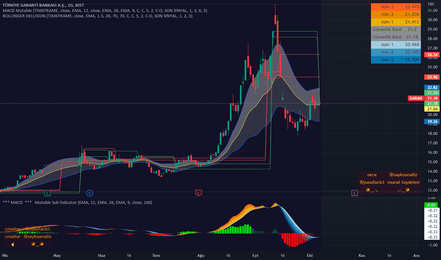Click the 16.00 price axis value
Image resolution: width=441 pixels, height=260 pixels.
tap(432, 152)
